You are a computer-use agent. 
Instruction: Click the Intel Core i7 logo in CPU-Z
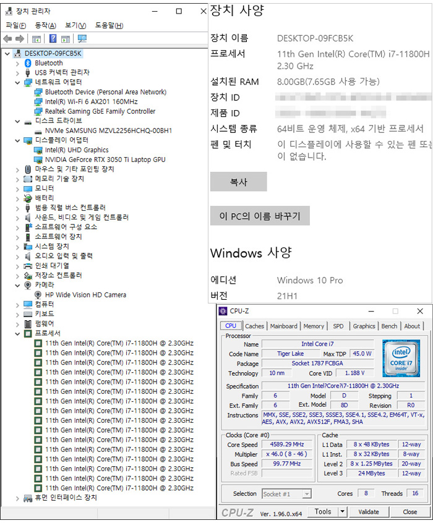tap(401, 358)
